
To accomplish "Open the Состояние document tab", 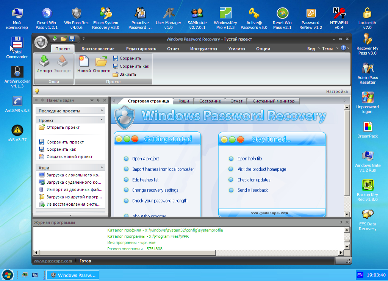I will point(210,101).
